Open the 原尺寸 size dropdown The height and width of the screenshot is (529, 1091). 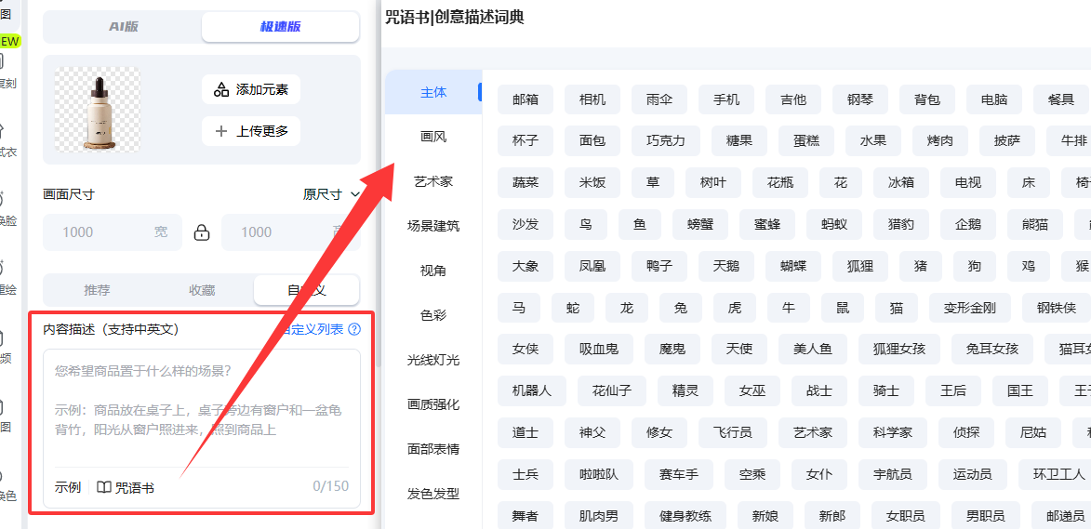(331, 194)
